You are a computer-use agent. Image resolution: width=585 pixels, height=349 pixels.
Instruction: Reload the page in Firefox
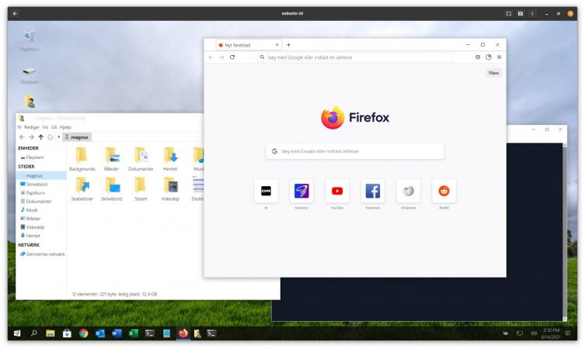point(232,57)
